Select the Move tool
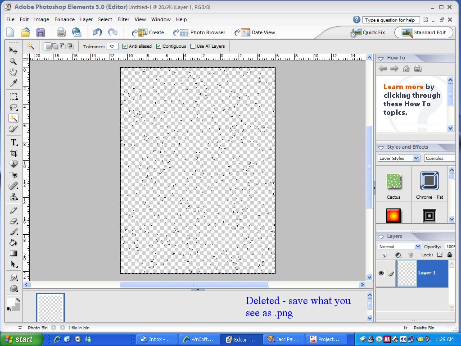 click(13, 50)
